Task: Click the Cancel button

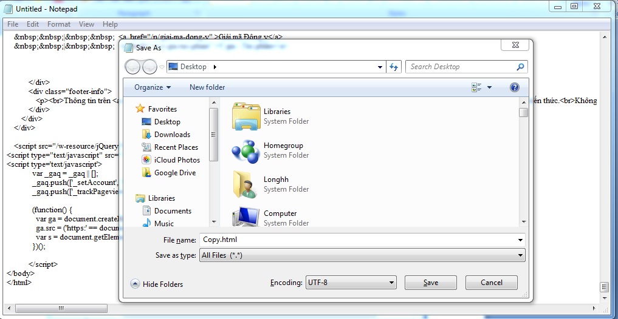Action: pos(491,283)
